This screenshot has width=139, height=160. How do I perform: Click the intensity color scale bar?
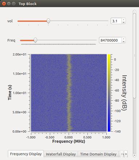pos(109,93)
